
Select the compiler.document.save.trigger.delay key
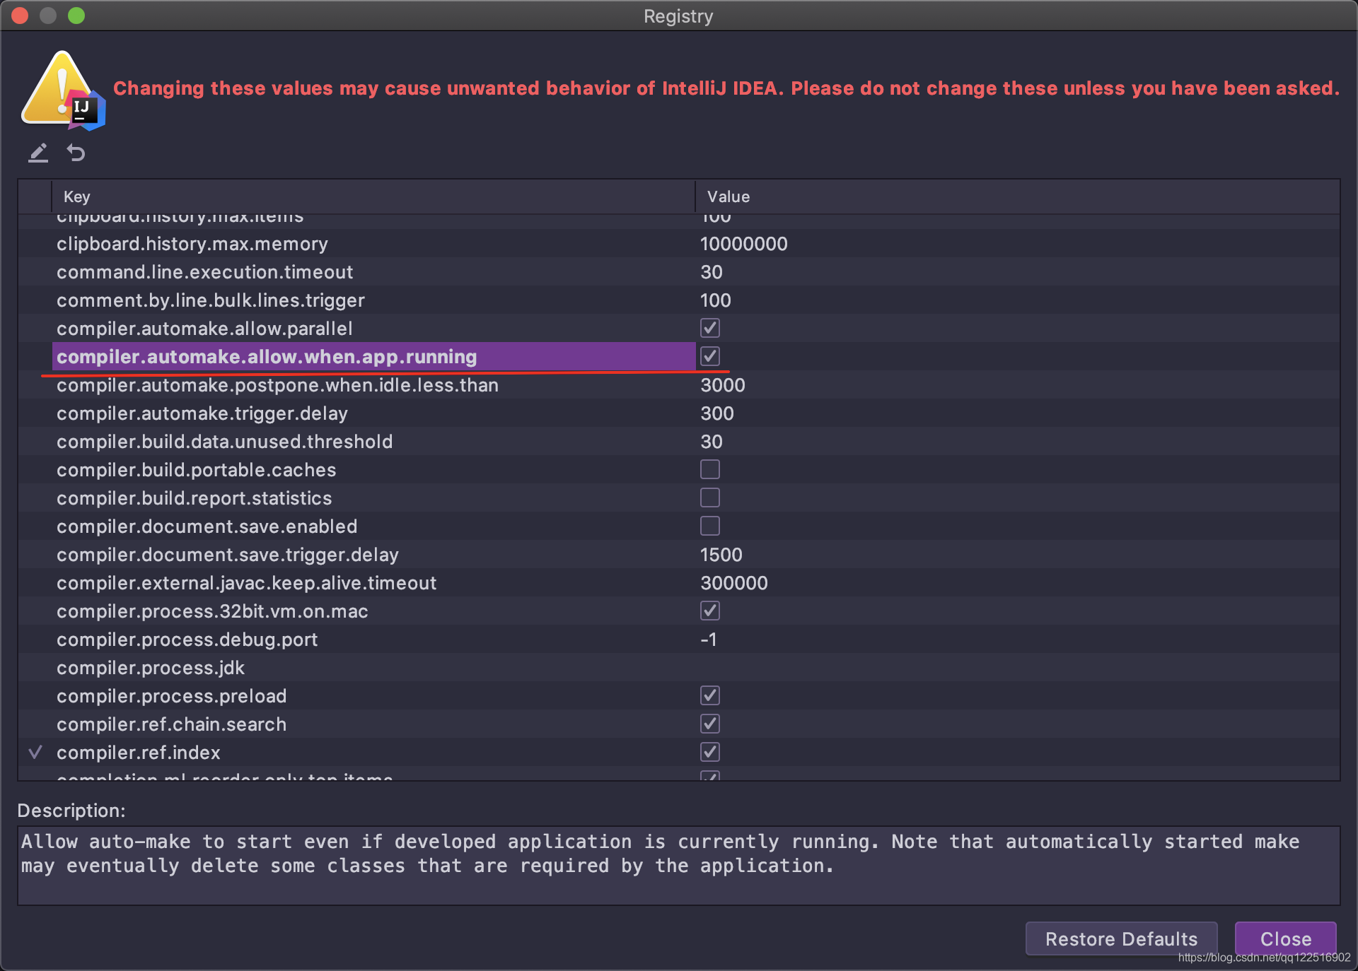click(228, 555)
